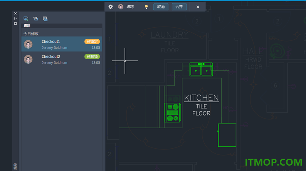Click 13:05 timestamp on Checkout2
306x171 pixels.
coord(96,63)
